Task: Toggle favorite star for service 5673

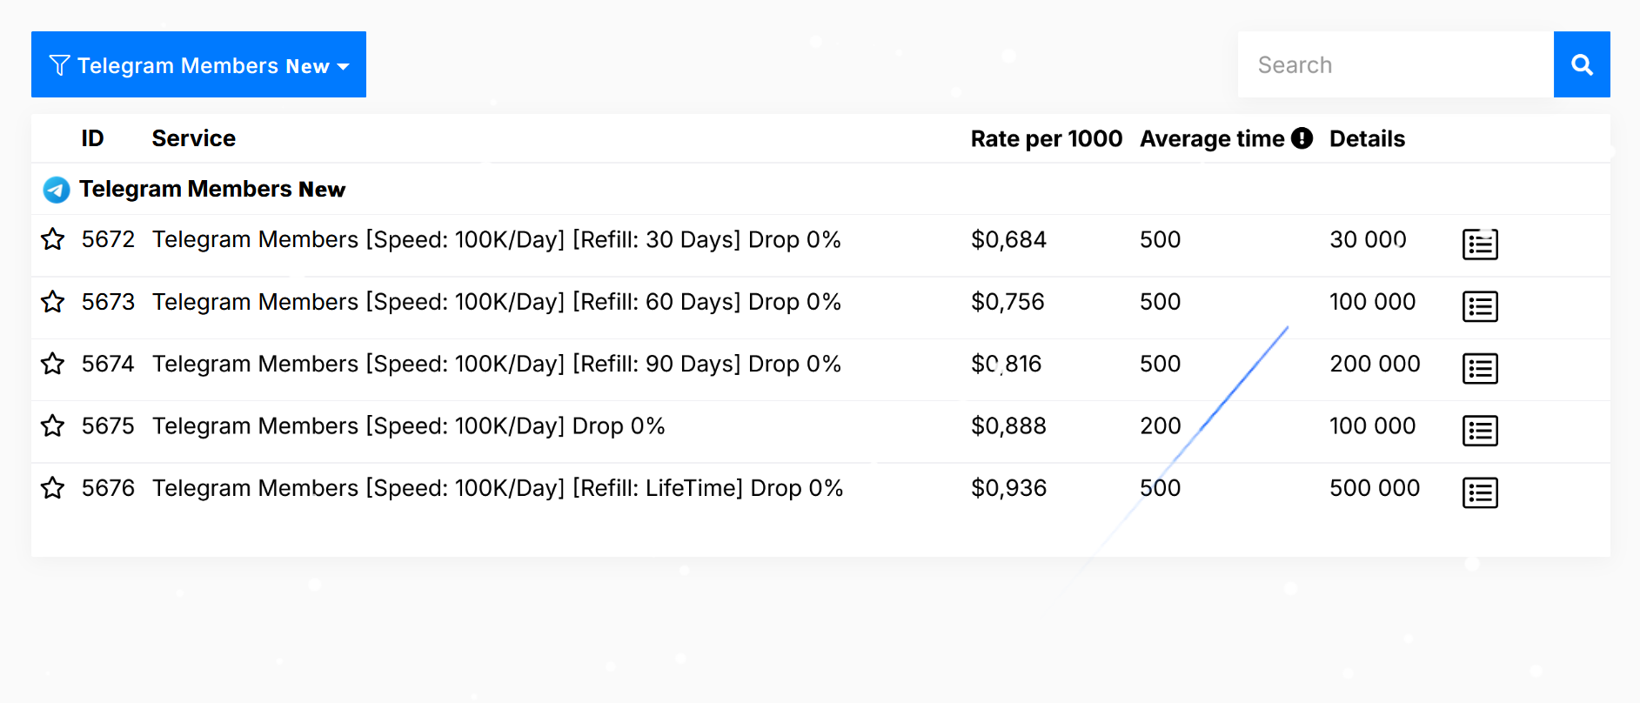Action: 53,302
